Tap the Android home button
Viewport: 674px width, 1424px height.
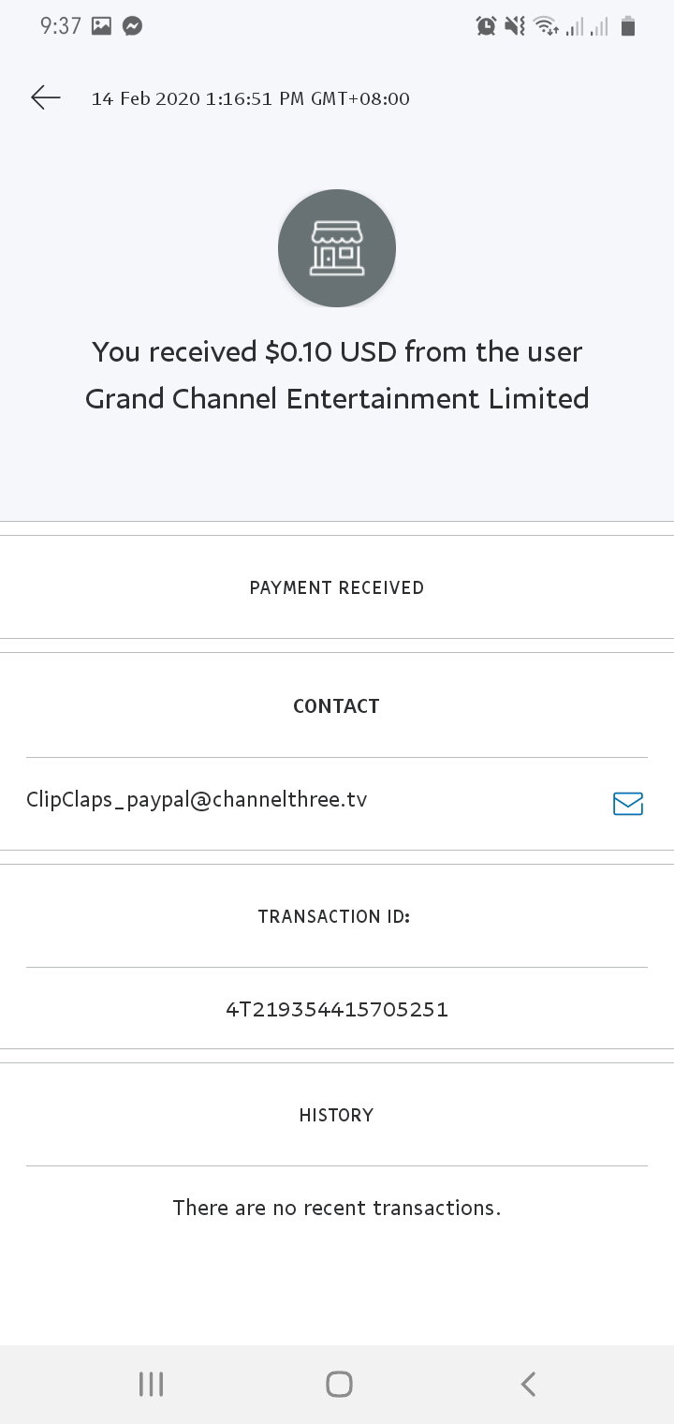(339, 1384)
